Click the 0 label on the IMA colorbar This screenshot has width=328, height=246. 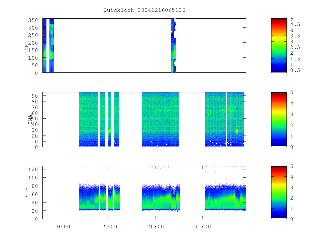292,147
